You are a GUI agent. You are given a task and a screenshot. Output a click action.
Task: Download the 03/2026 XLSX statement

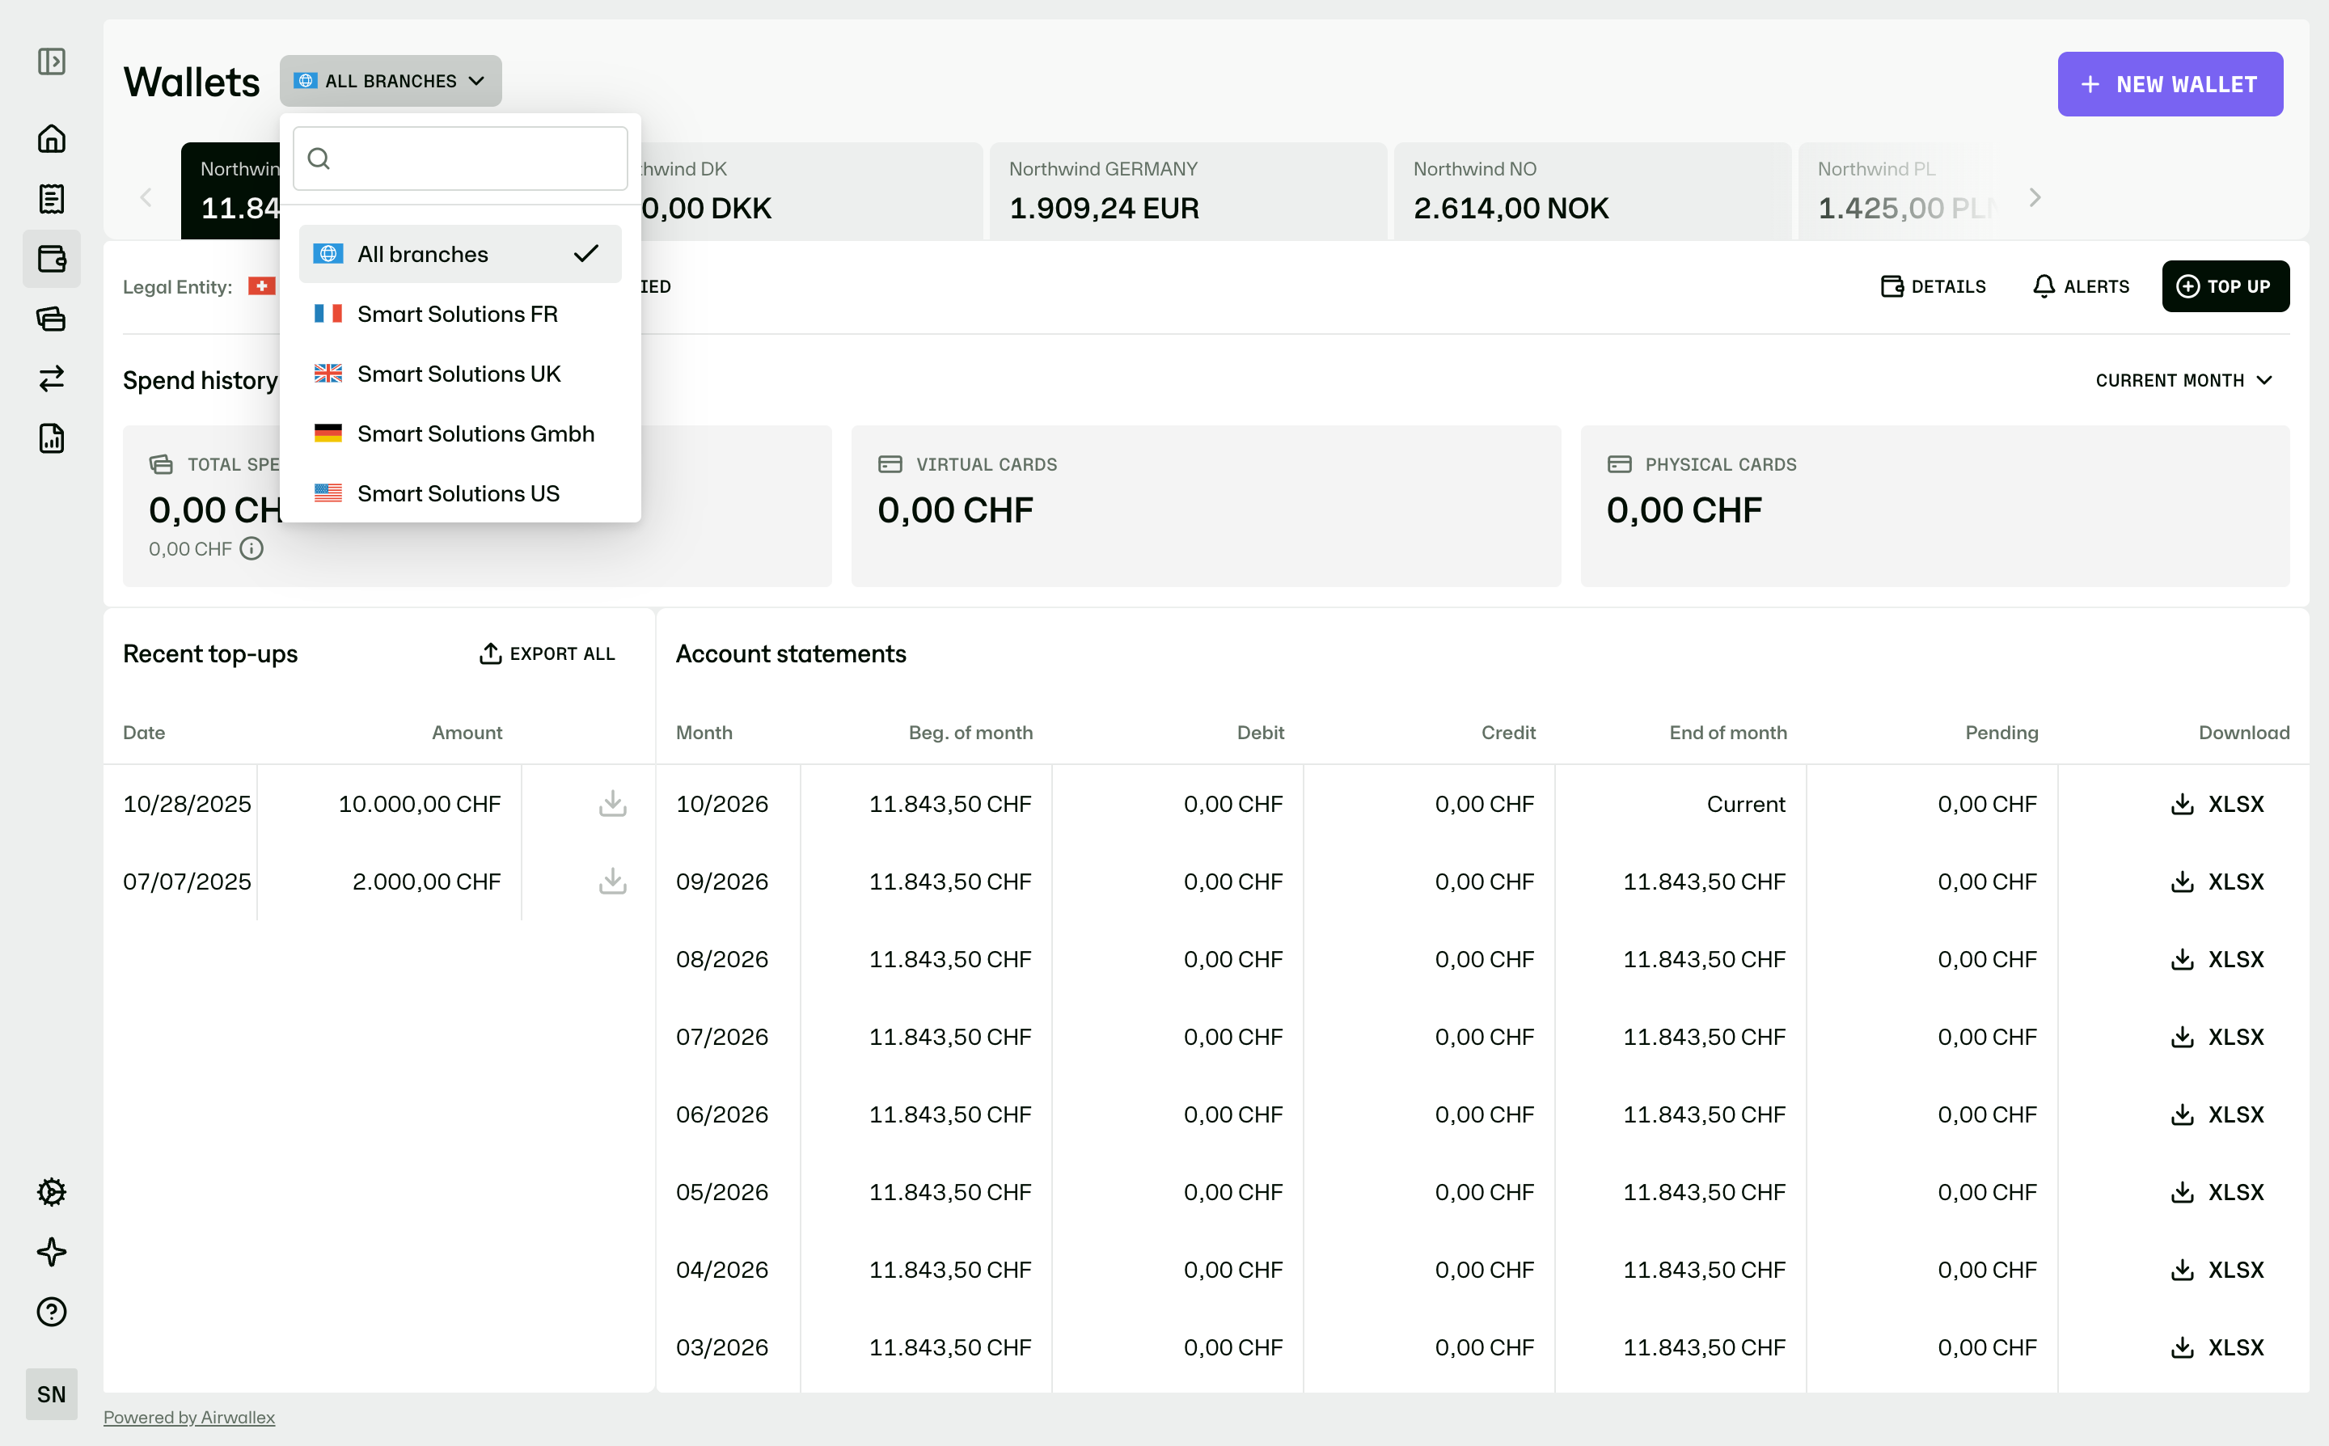2217,1347
